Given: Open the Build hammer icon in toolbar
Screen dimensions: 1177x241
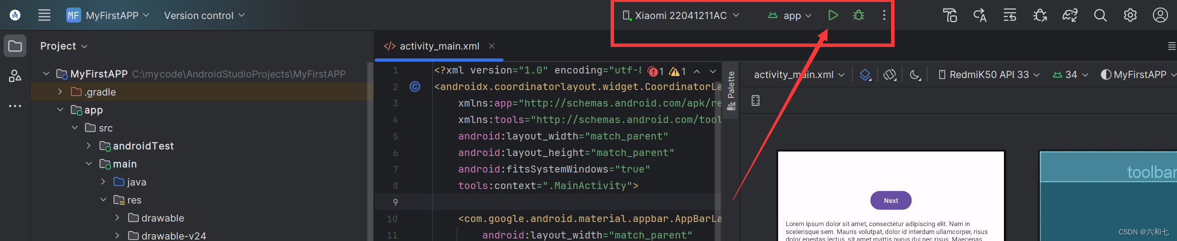Looking at the screenshot, I should pos(950,15).
